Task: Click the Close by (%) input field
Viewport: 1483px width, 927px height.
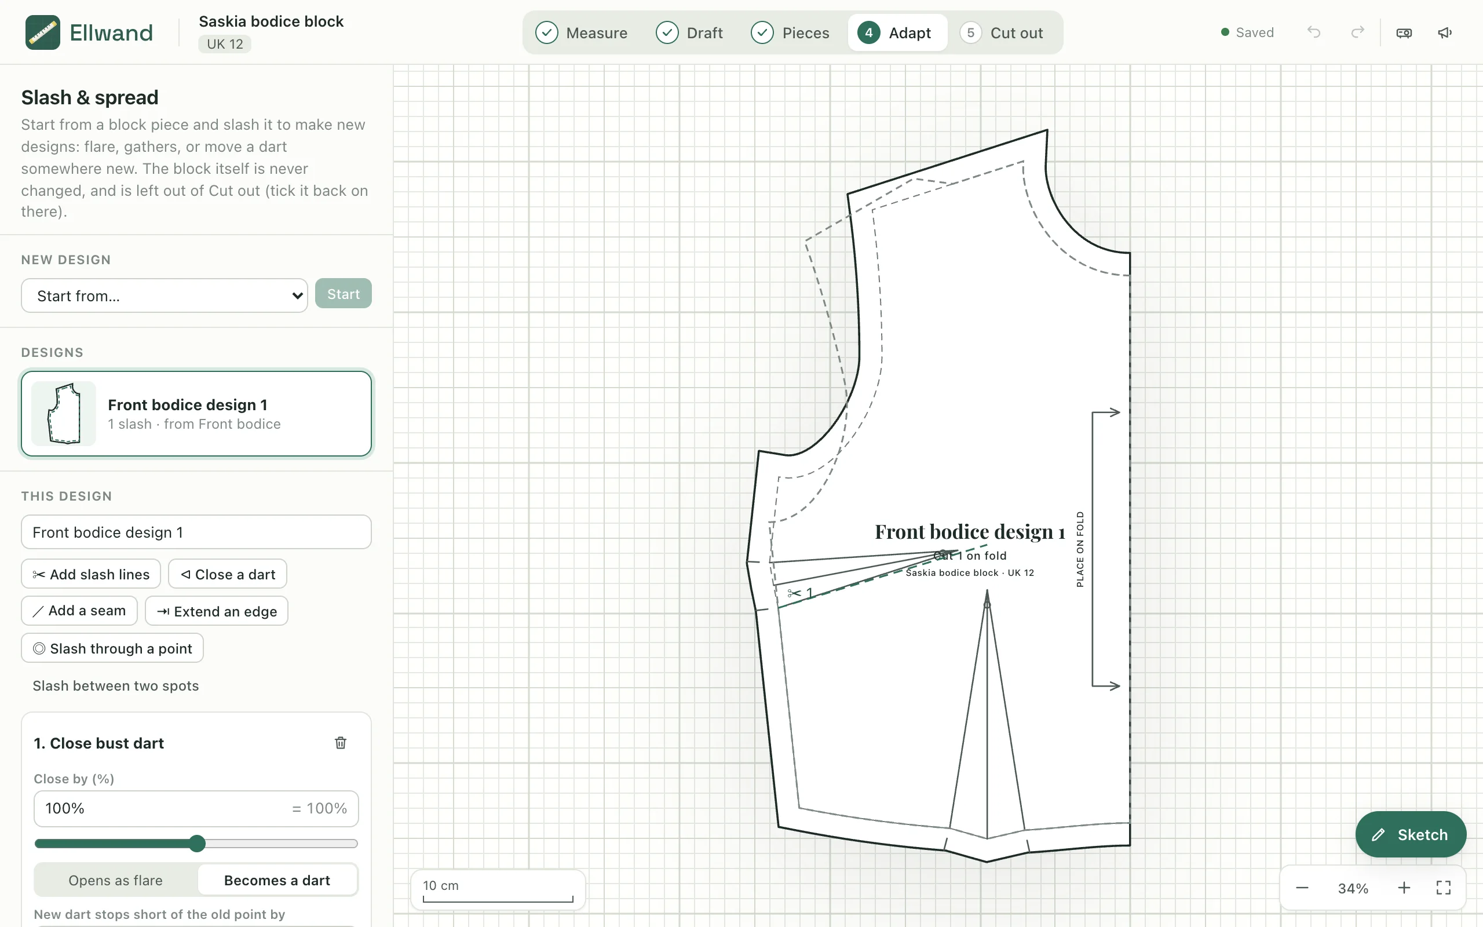Action: [x=196, y=809]
